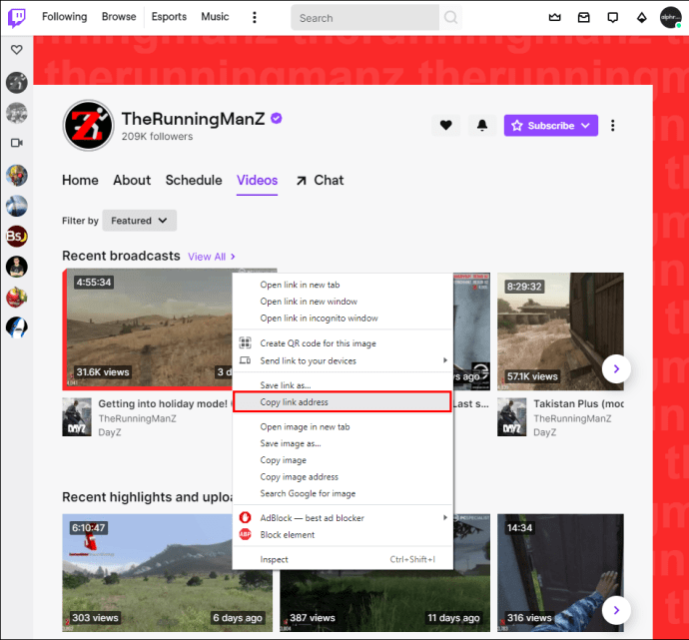
Task: Toggle the follow heart button on channel
Action: (446, 126)
